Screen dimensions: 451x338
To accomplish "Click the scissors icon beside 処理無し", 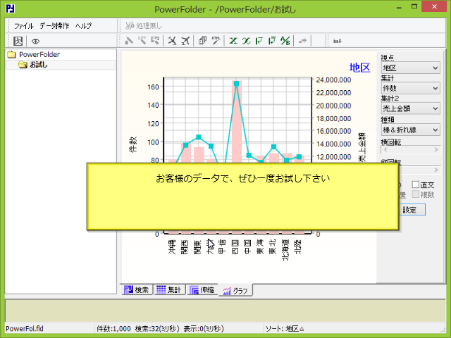I will [x=130, y=25].
